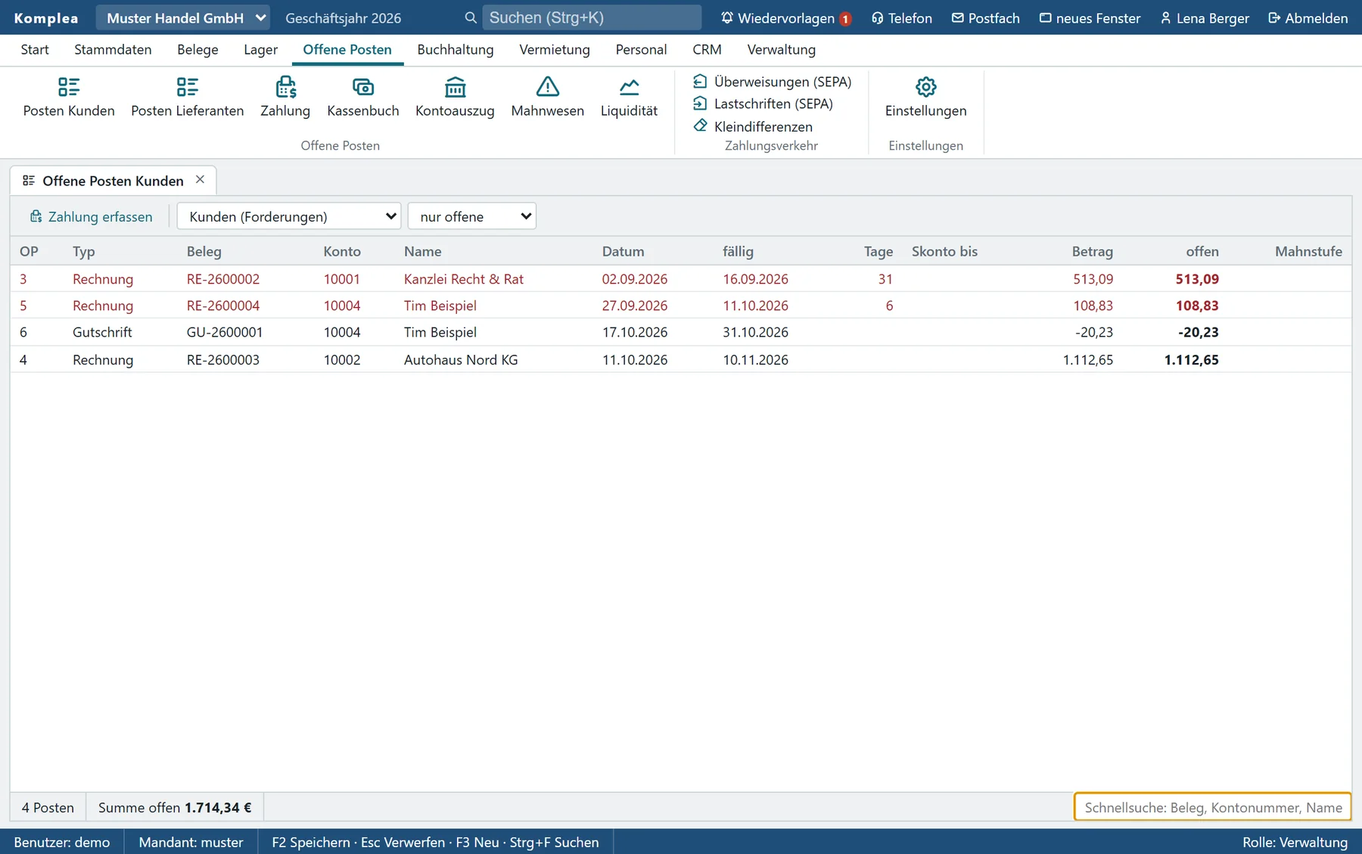Open Posten Kunden ribbon icon
The image size is (1362, 854).
pyautogui.click(x=69, y=97)
